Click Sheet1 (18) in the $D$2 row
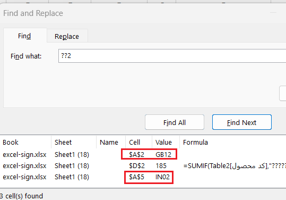 (x=72, y=166)
